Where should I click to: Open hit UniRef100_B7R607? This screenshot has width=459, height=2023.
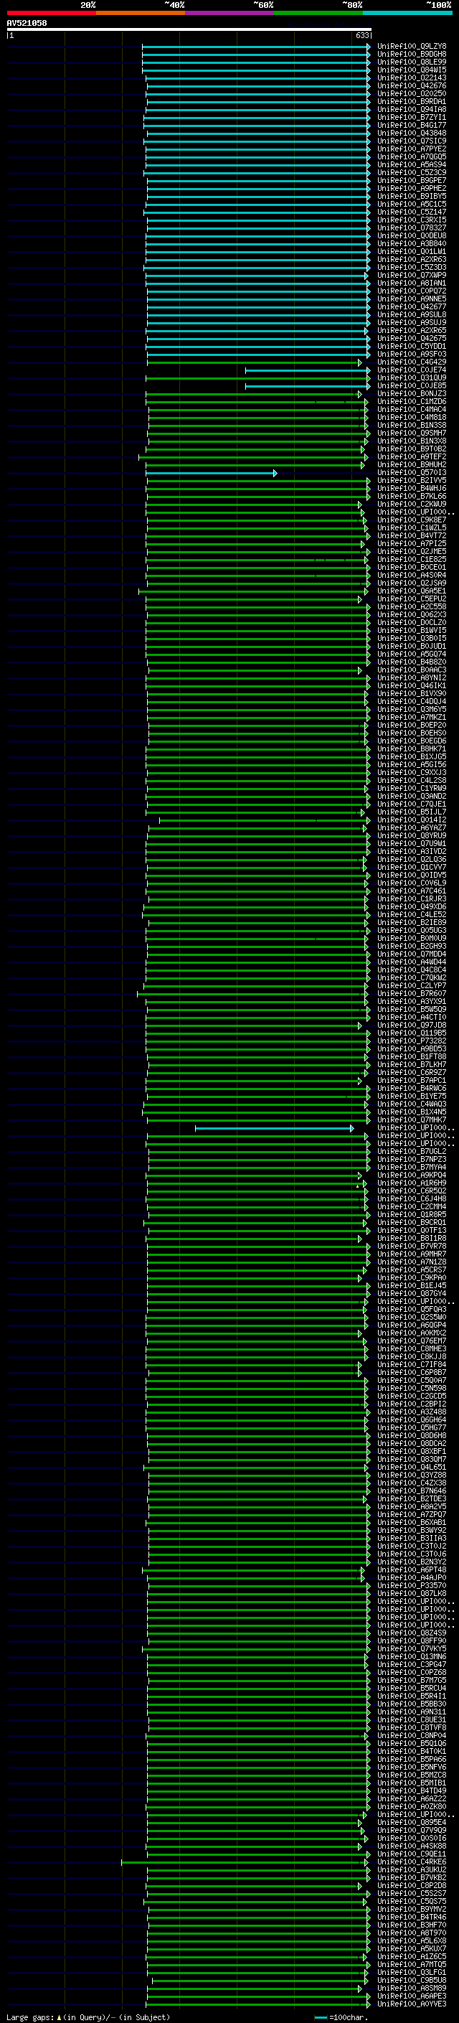tap(412, 993)
